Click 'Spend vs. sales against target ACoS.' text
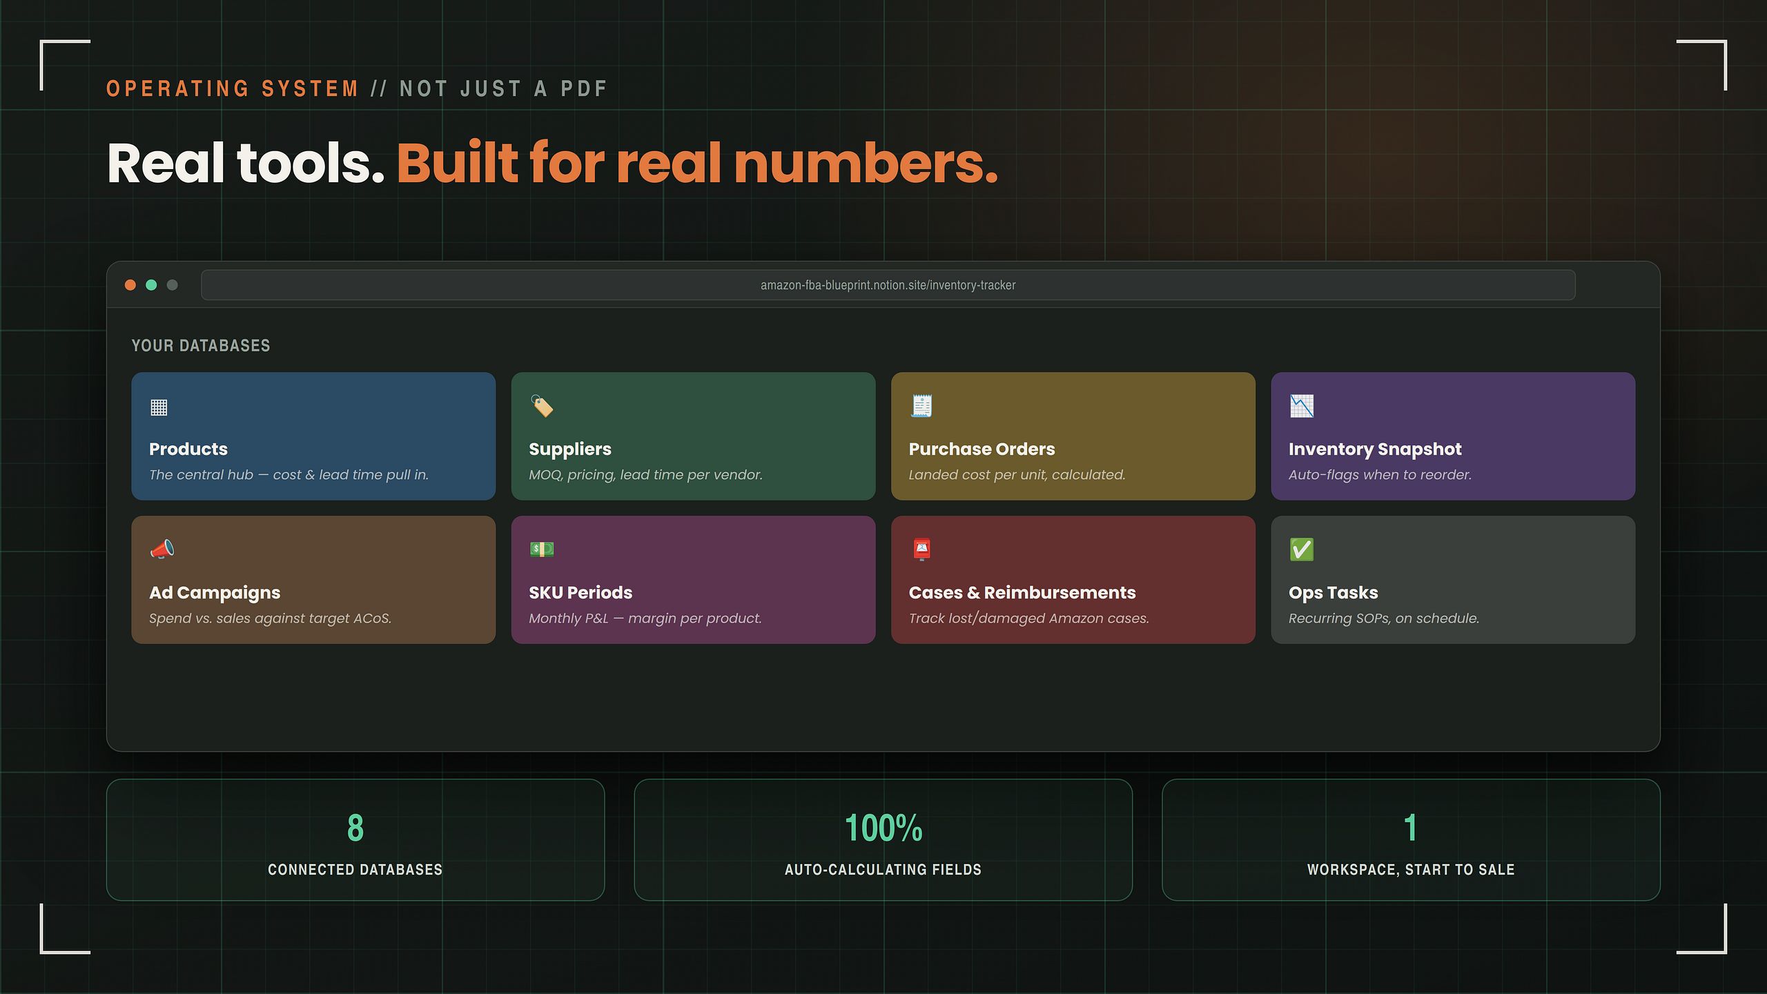 pos(270,618)
